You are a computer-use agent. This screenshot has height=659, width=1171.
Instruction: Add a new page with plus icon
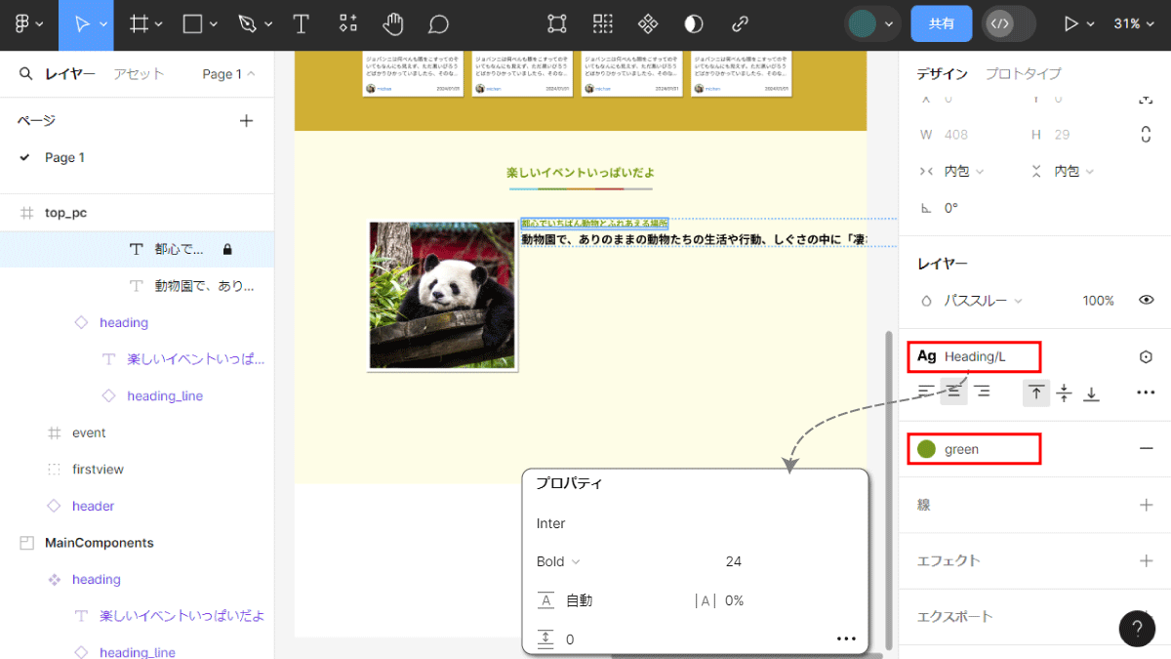[x=246, y=120]
